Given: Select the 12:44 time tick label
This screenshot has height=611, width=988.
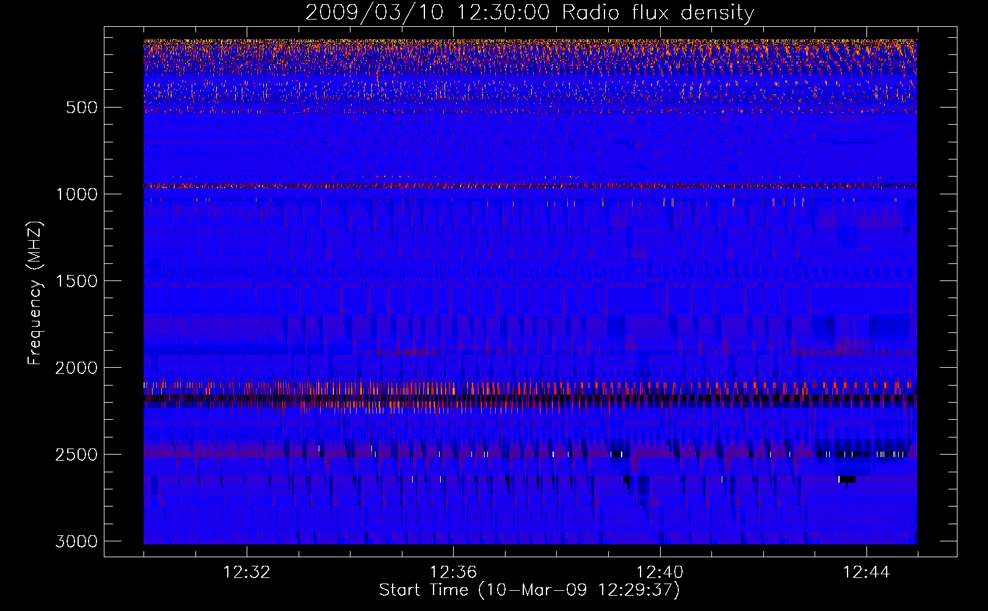Looking at the screenshot, I should click(866, 573).
